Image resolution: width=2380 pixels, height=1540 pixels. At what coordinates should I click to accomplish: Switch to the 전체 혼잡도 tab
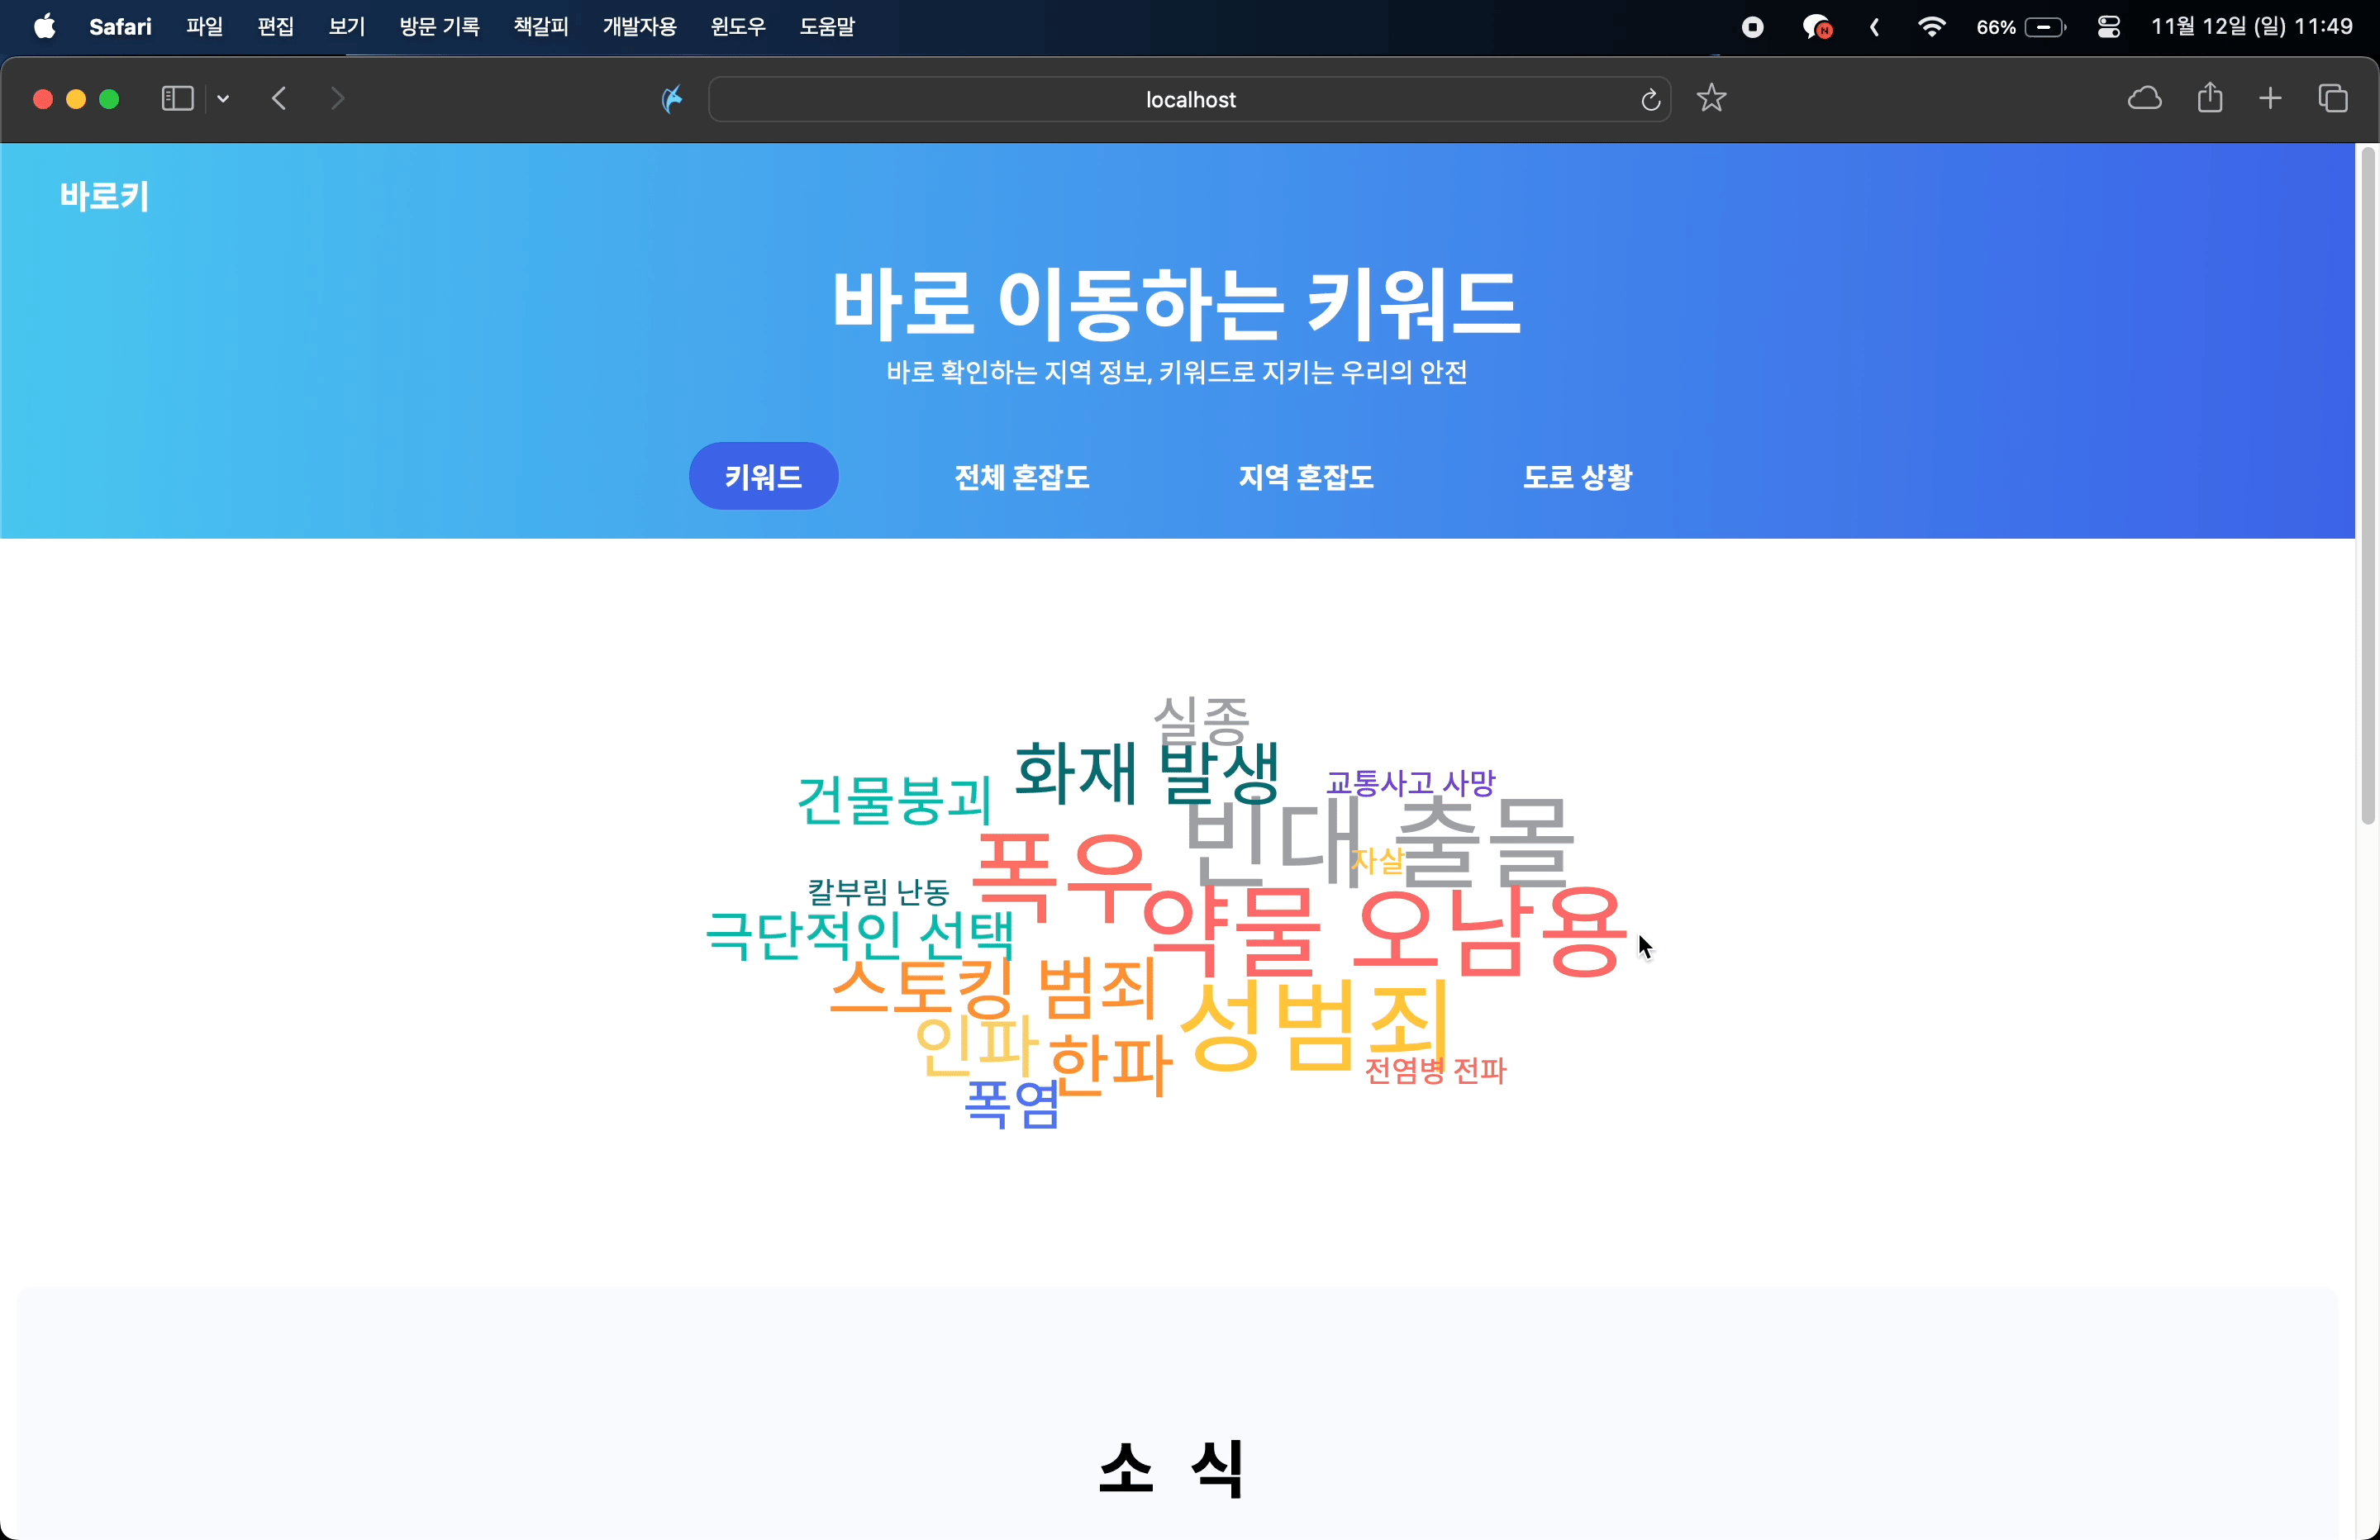tap(1021, 477)
